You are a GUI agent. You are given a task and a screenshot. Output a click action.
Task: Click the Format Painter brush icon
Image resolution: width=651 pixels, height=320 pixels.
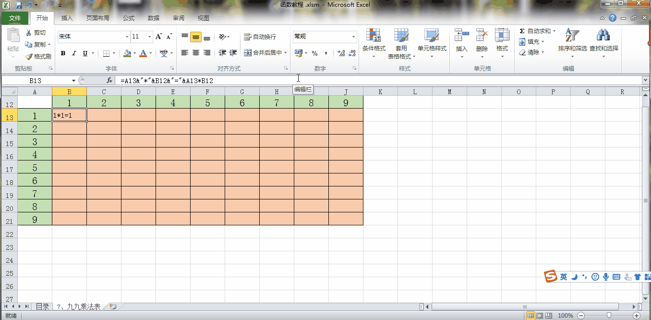[x=29, y=57]
